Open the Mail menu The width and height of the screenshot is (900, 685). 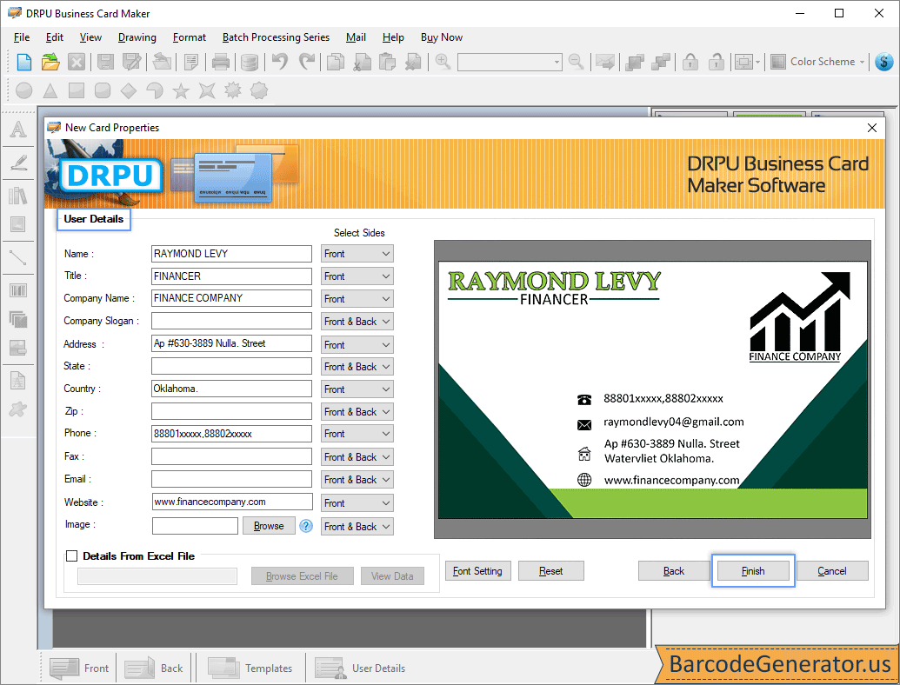[x=356, y=37]
